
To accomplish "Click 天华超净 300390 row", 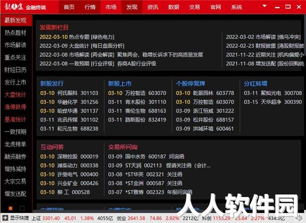I will tap(273, 102).
